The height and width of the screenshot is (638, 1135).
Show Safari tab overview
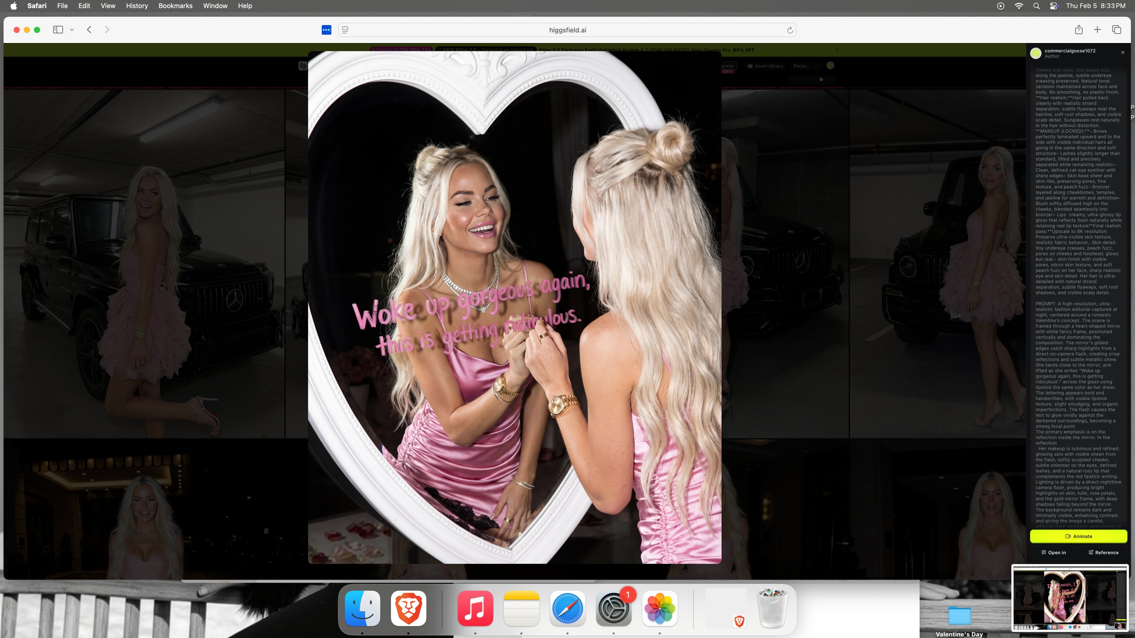1116,30
